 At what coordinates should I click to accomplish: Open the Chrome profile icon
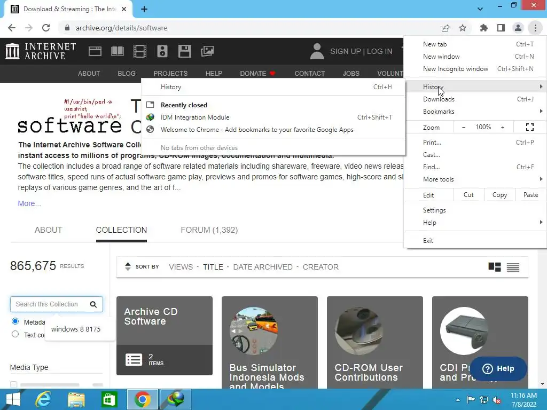coord(518,28)
